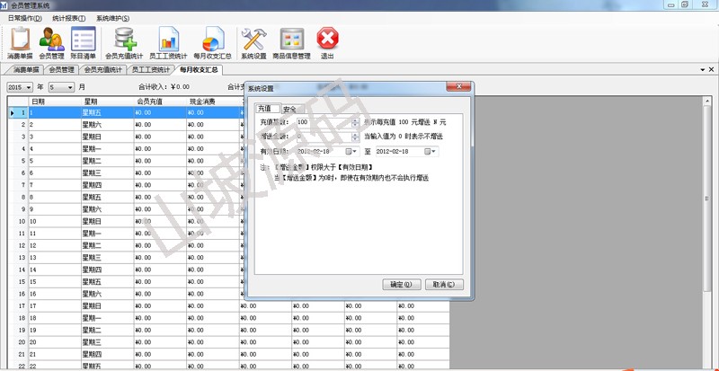This screenshot has height=371, width=719.
Task: Click the 会员管理 toolbar icon
Action: 51,41
